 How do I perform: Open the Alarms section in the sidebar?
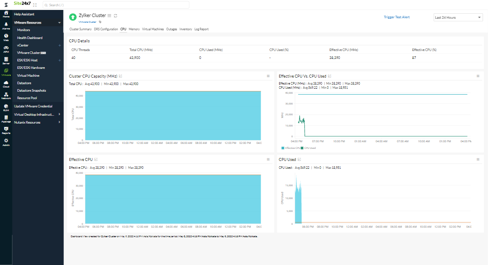tap(6, 26)
